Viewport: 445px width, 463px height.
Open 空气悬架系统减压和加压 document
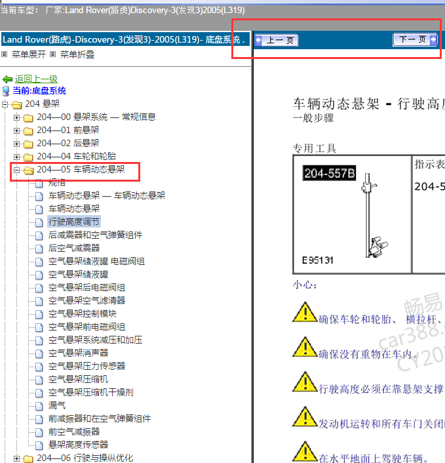tap(95, 340)
